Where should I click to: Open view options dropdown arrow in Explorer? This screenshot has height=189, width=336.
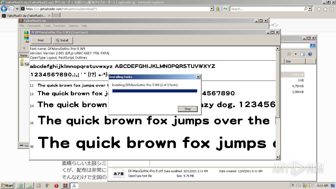296,54
